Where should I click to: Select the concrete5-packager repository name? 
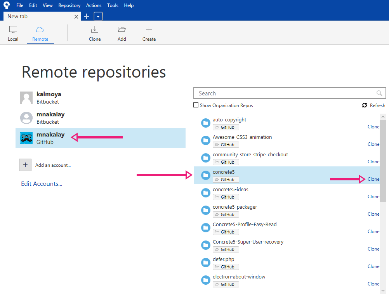235,207
